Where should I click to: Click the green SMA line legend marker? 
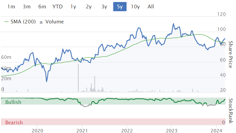click(6, 22)
